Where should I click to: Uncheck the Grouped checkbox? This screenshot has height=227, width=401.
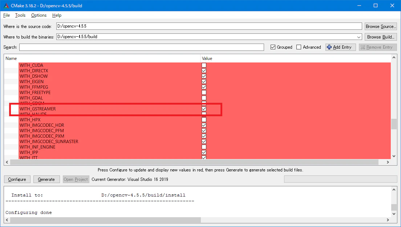tap(273, 47)
